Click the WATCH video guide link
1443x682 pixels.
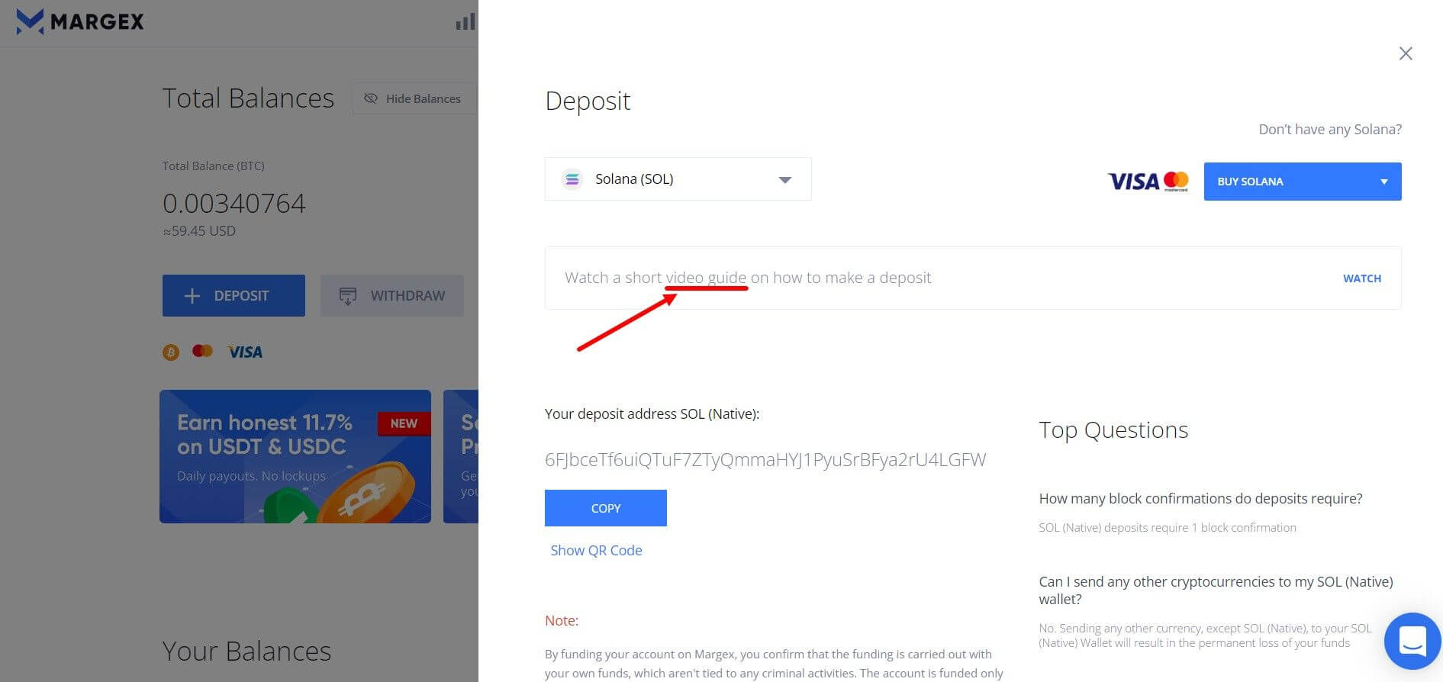1361,278
